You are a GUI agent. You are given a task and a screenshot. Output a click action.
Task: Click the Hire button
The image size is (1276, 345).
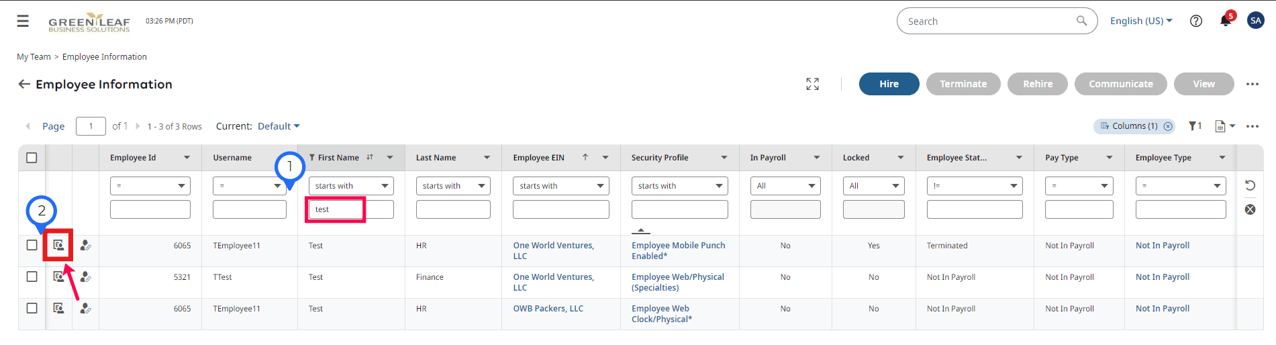(889, 84)
